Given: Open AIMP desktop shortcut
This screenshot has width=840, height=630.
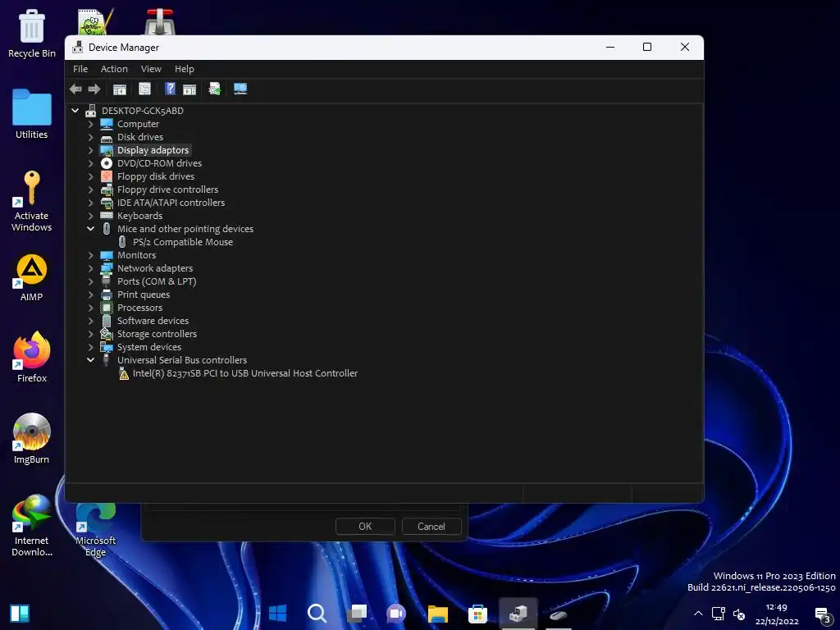Looking at the screenshot, I should (x=32, y=277).
